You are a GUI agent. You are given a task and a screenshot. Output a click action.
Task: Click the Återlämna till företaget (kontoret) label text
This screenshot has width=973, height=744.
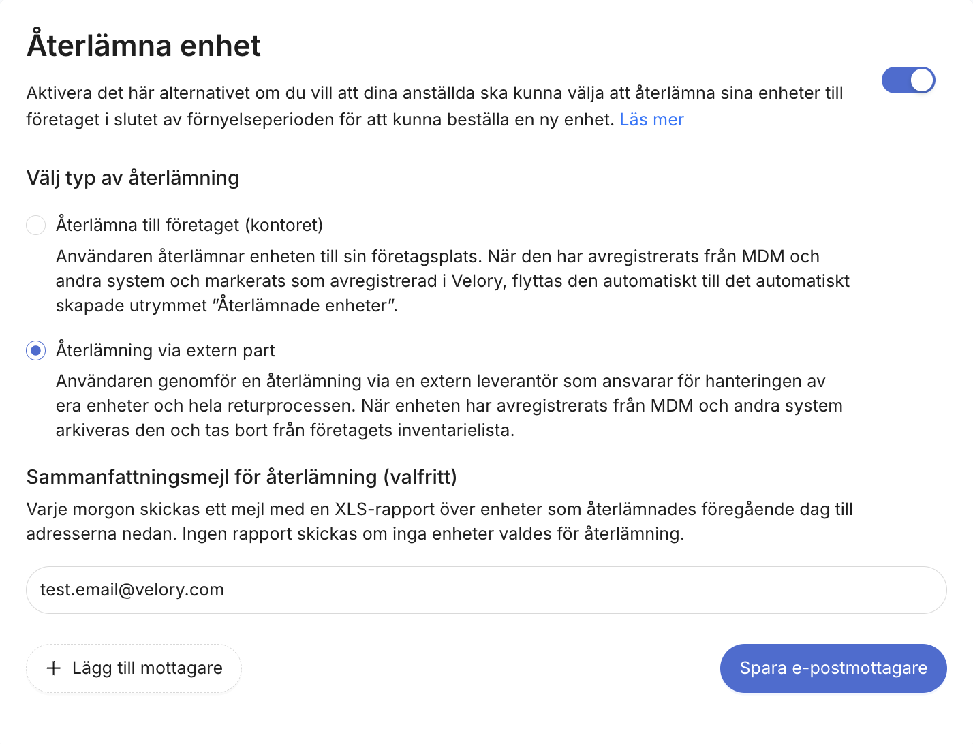coord(189,225)
